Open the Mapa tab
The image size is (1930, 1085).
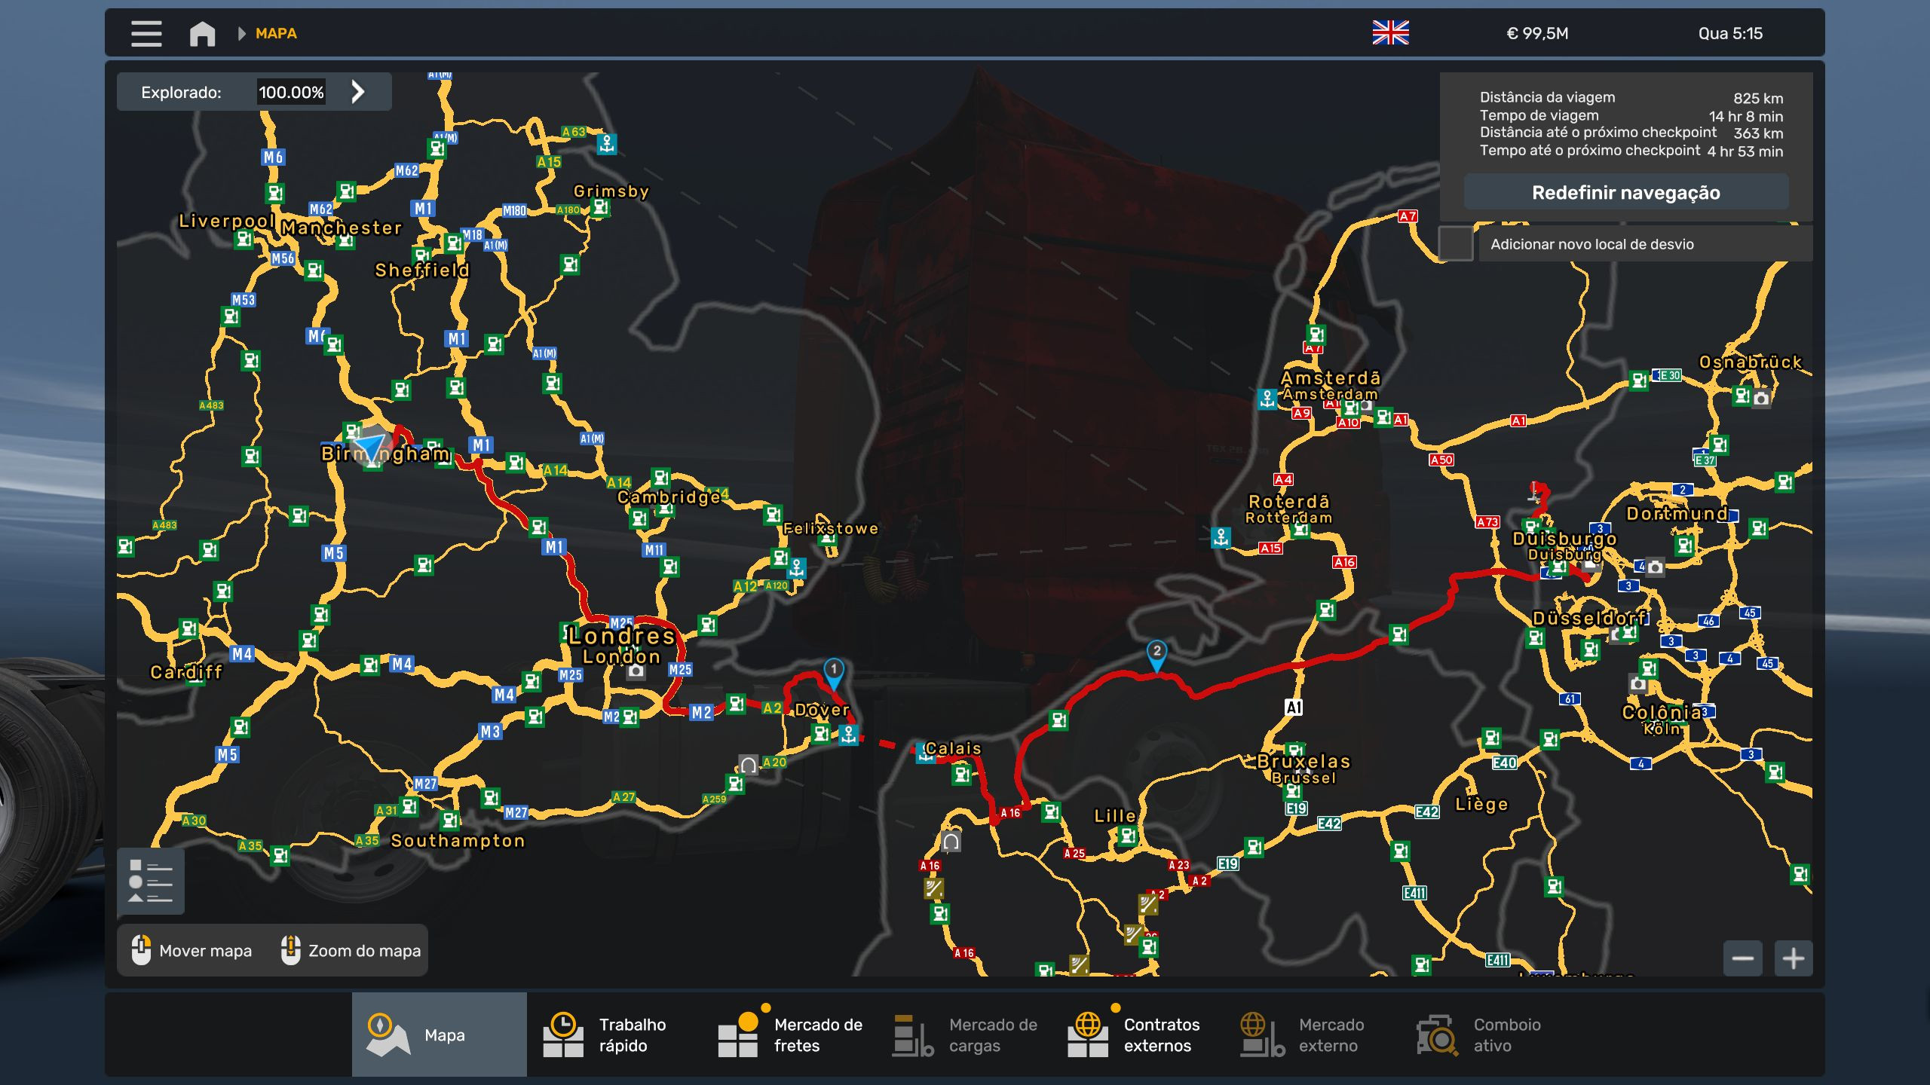pos(439,1035)
